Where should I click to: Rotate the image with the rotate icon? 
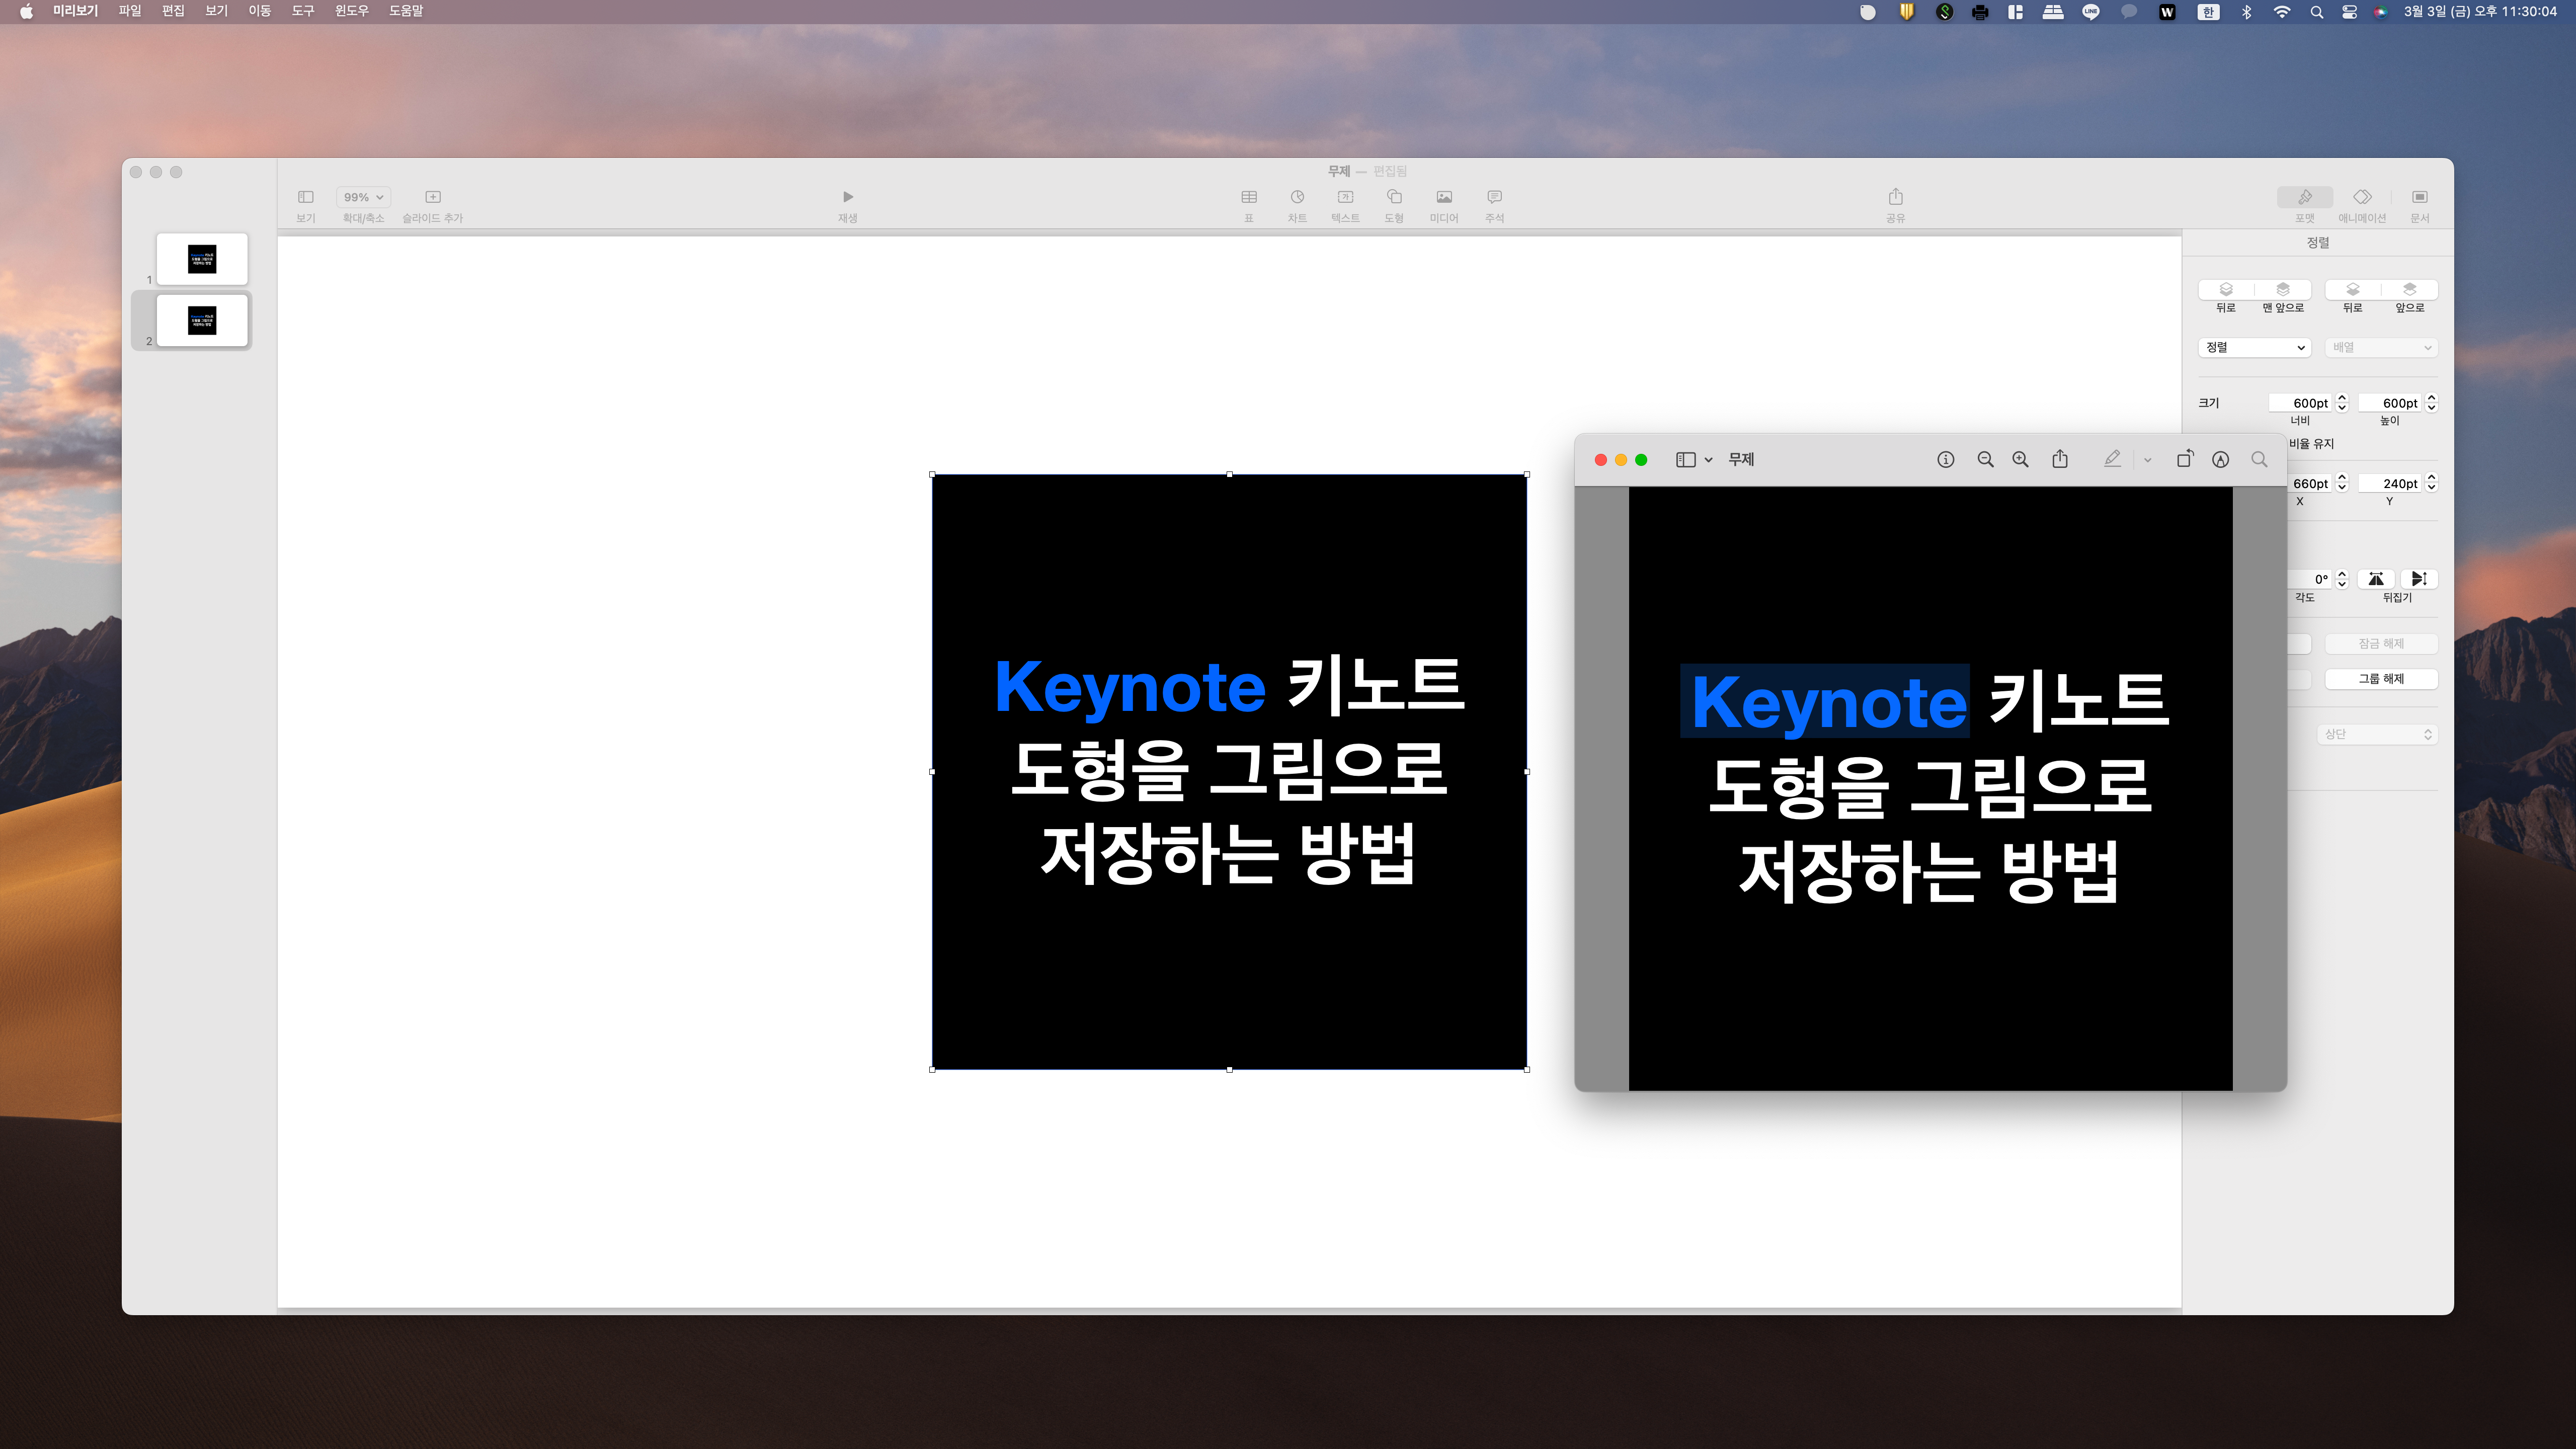point(2184,459)
